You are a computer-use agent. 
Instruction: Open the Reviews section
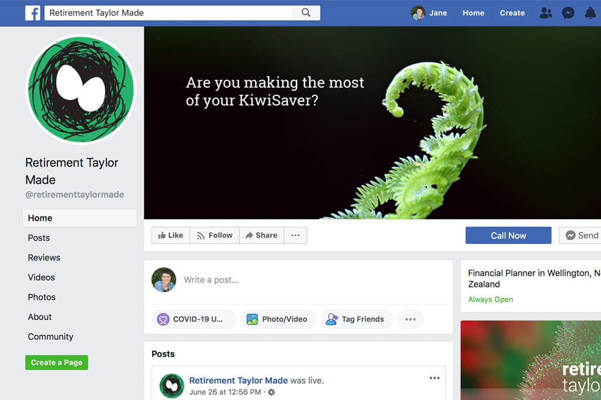[x=44, y=257]
